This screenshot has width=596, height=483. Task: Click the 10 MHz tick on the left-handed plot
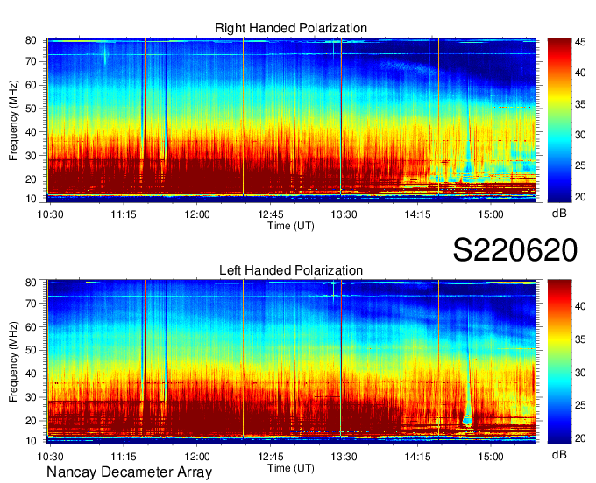(x=31, y=441)
